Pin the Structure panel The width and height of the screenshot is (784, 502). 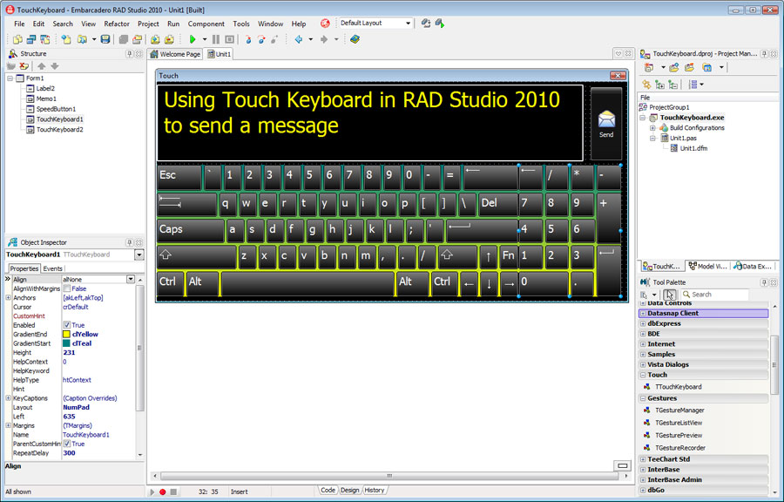130,53
